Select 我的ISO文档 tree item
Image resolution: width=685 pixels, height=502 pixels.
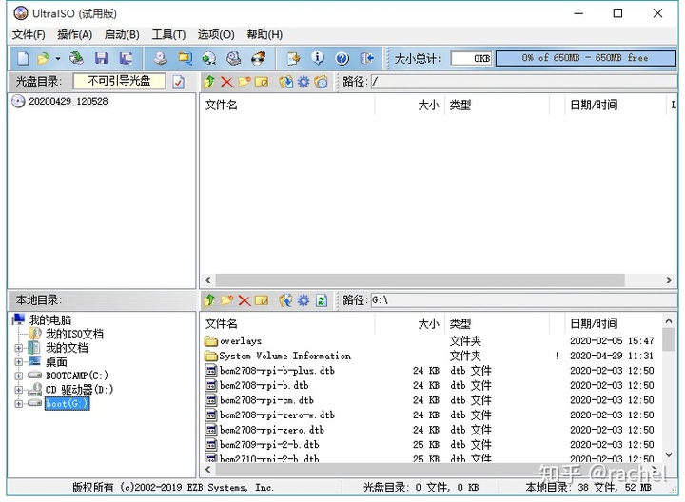tap(75, 334)
